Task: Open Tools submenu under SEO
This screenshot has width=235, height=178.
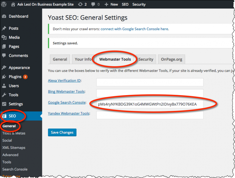Action: click(x=7, y=162)
